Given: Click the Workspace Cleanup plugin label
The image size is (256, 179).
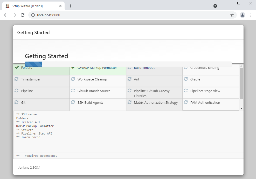Looking at the screenshot, I should 92,79.
